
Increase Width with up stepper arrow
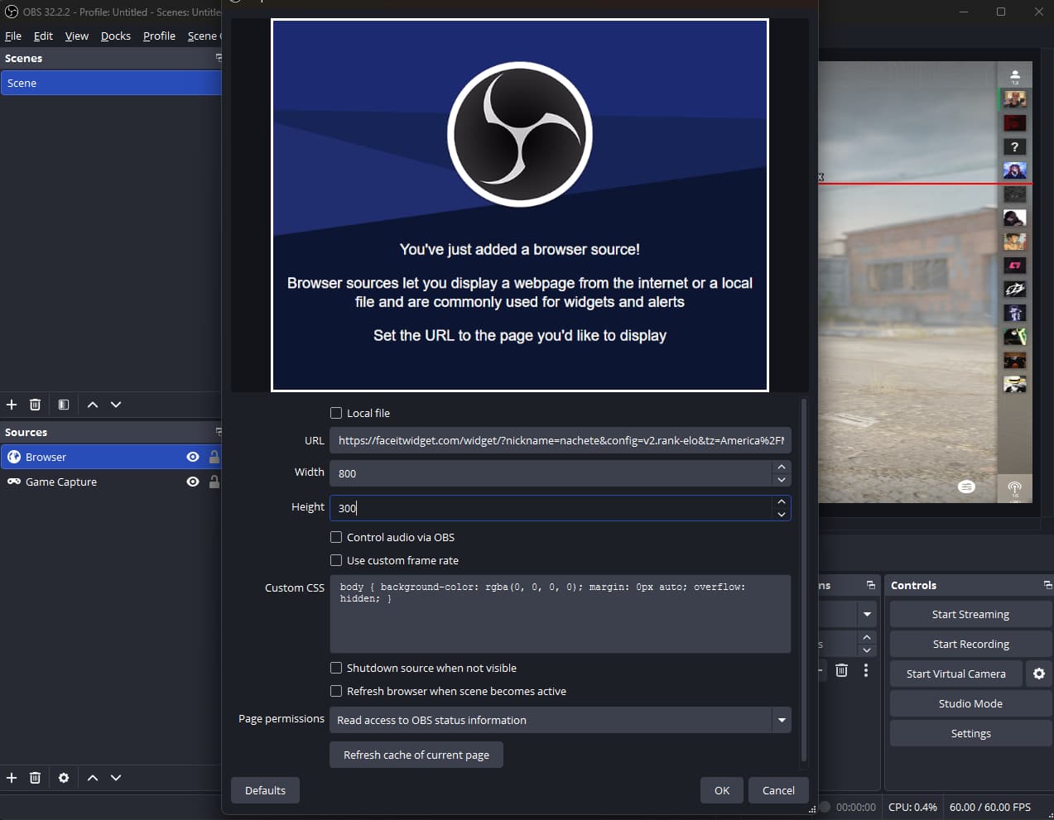tap(782, 467)
